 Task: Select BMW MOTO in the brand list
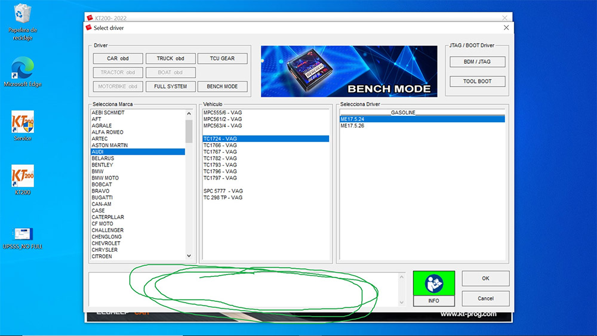pyautogui.click(x=138, y=178)
